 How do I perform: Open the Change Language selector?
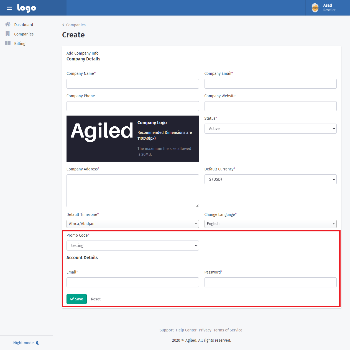pos(270,224)
